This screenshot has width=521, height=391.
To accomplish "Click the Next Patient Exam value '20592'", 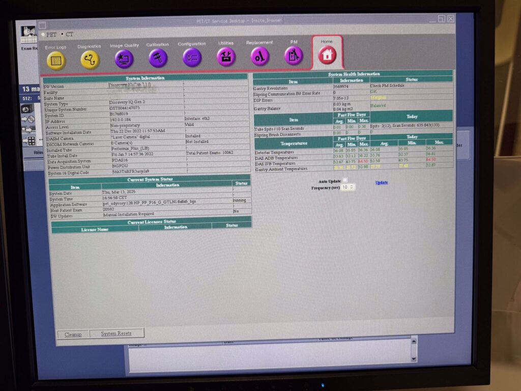I will (109, 209).
